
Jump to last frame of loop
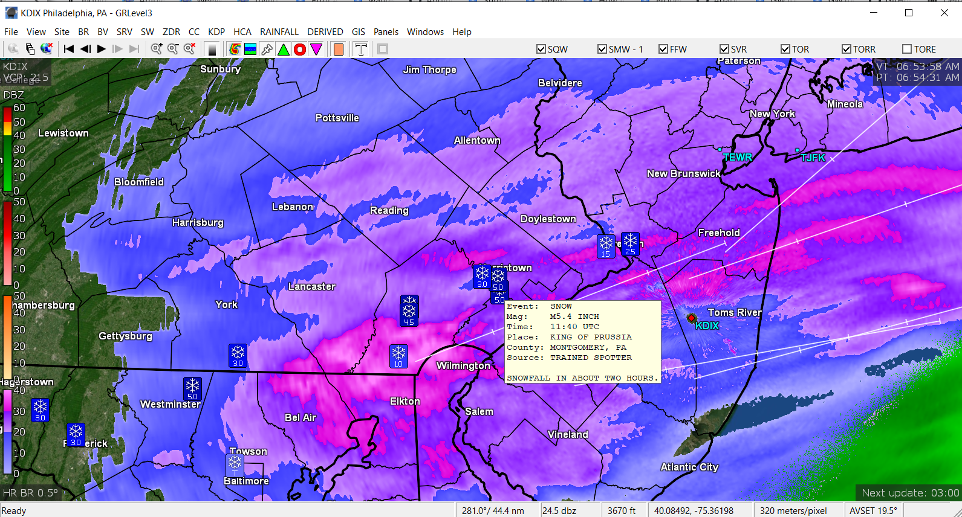click(x=134, y=49)
